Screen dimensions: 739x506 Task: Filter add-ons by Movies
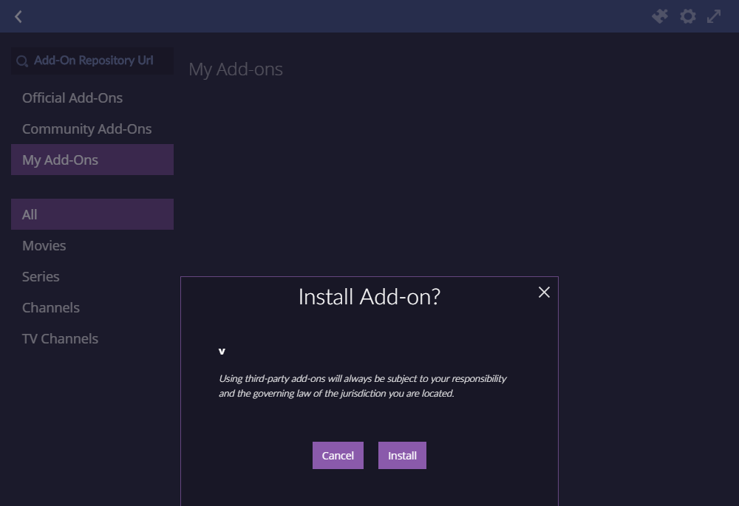92,245
